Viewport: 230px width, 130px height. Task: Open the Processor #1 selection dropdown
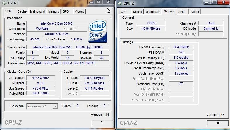pyautogui.click(x=42, y=106)
